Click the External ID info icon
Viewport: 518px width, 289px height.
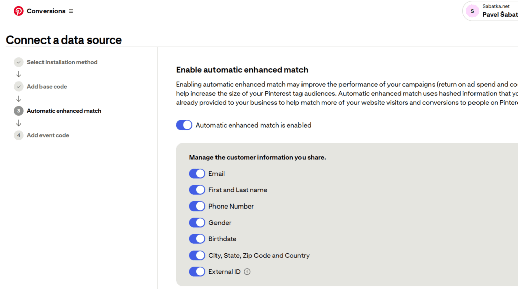pyautogui.click(x=247, y=272)
